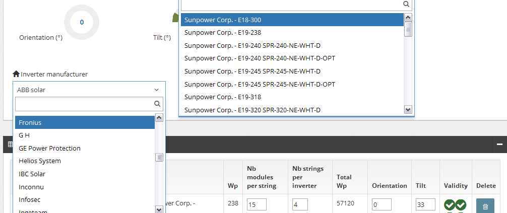Click the home icon beside Inverter manufacturer
Viewport: 507px width, 213px height.
point(16,74)
